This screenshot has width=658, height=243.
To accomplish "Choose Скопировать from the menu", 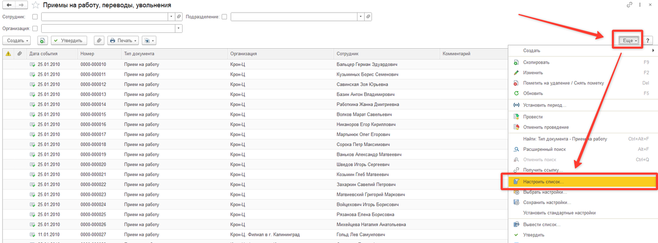I will pyautogui.click(x=583, y=62).
